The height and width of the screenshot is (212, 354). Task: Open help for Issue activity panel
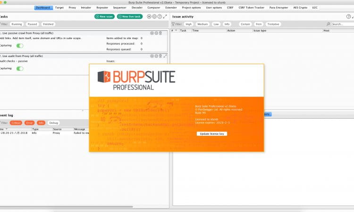(349, 16)
